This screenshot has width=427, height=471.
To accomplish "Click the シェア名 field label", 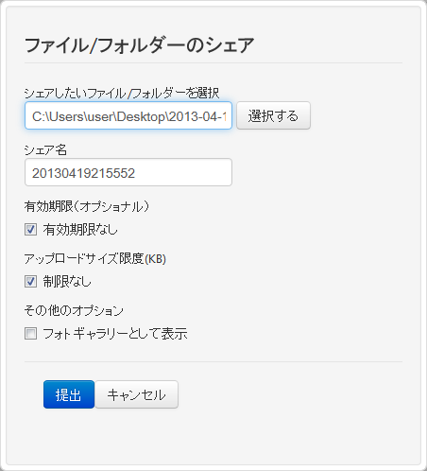I will click(45, 150).
